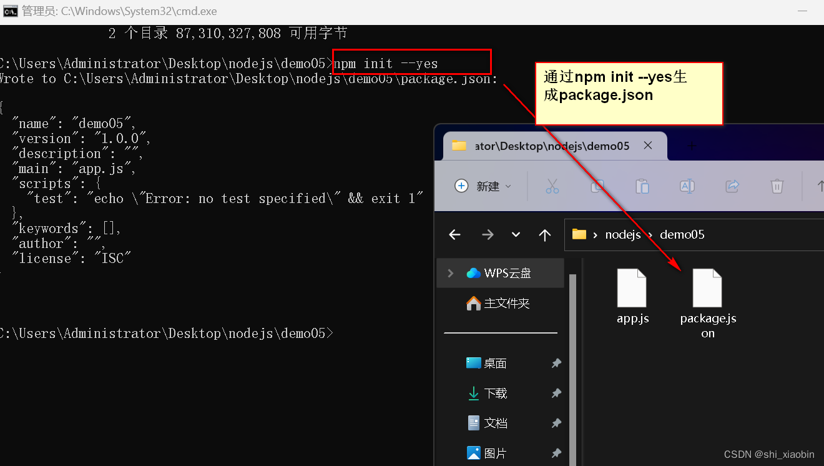Viewport: 824px width, 466px height.
Task: Click the Cut scissors icon in Explorer toolbar
Action: (x=552, y=186)
